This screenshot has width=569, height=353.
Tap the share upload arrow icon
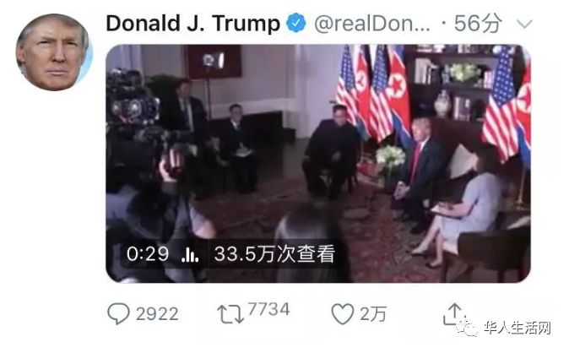coord(453,314)
